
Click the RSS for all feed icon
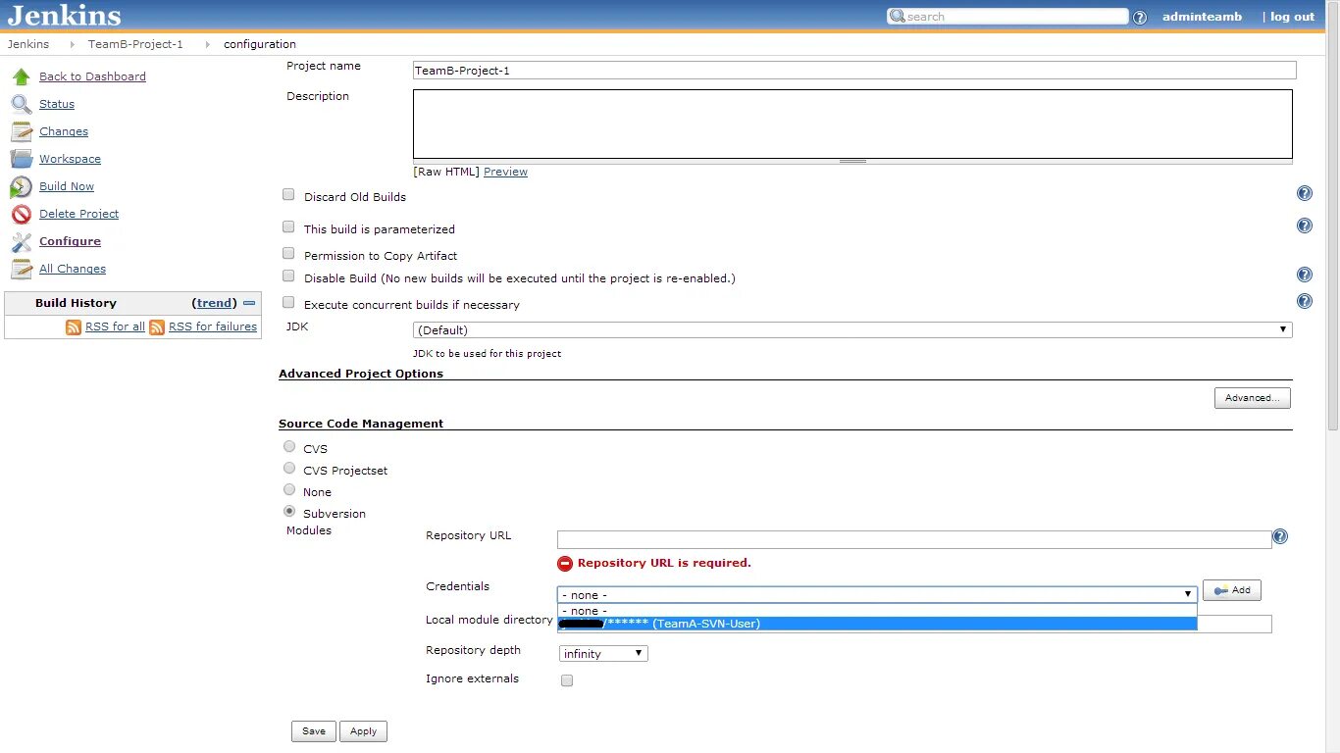[74, 327]
